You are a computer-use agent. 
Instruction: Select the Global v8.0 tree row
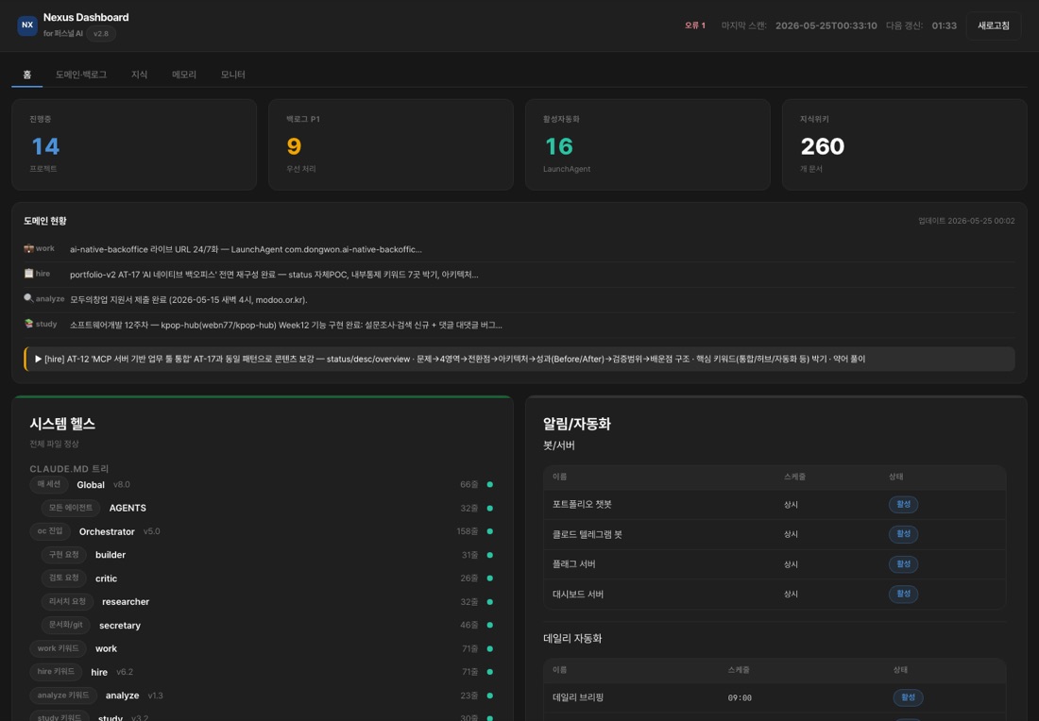click(263, 485)
